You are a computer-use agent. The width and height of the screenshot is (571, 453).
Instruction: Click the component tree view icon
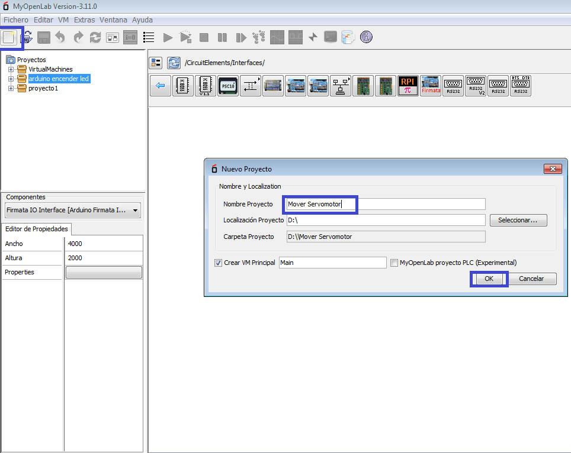tap(156, 63)
